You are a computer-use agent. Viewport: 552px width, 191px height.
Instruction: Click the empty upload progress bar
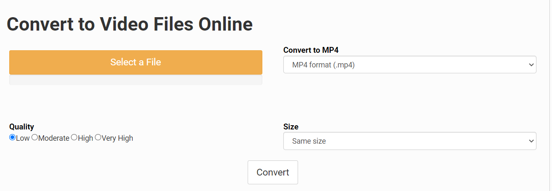click(136, 80)
